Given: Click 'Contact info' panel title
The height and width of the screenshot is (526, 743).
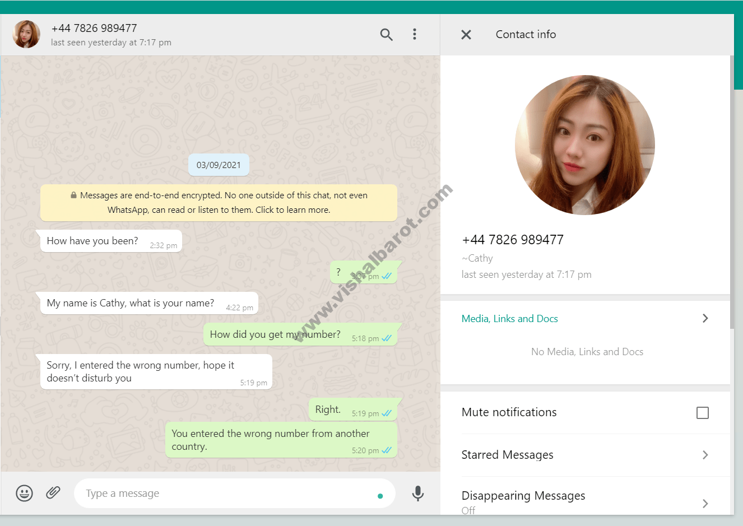Looking at the screenshot, I should [x=526, y=35].
